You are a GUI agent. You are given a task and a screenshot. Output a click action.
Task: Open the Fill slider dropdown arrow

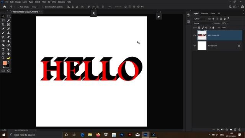(x=228, y=28)
